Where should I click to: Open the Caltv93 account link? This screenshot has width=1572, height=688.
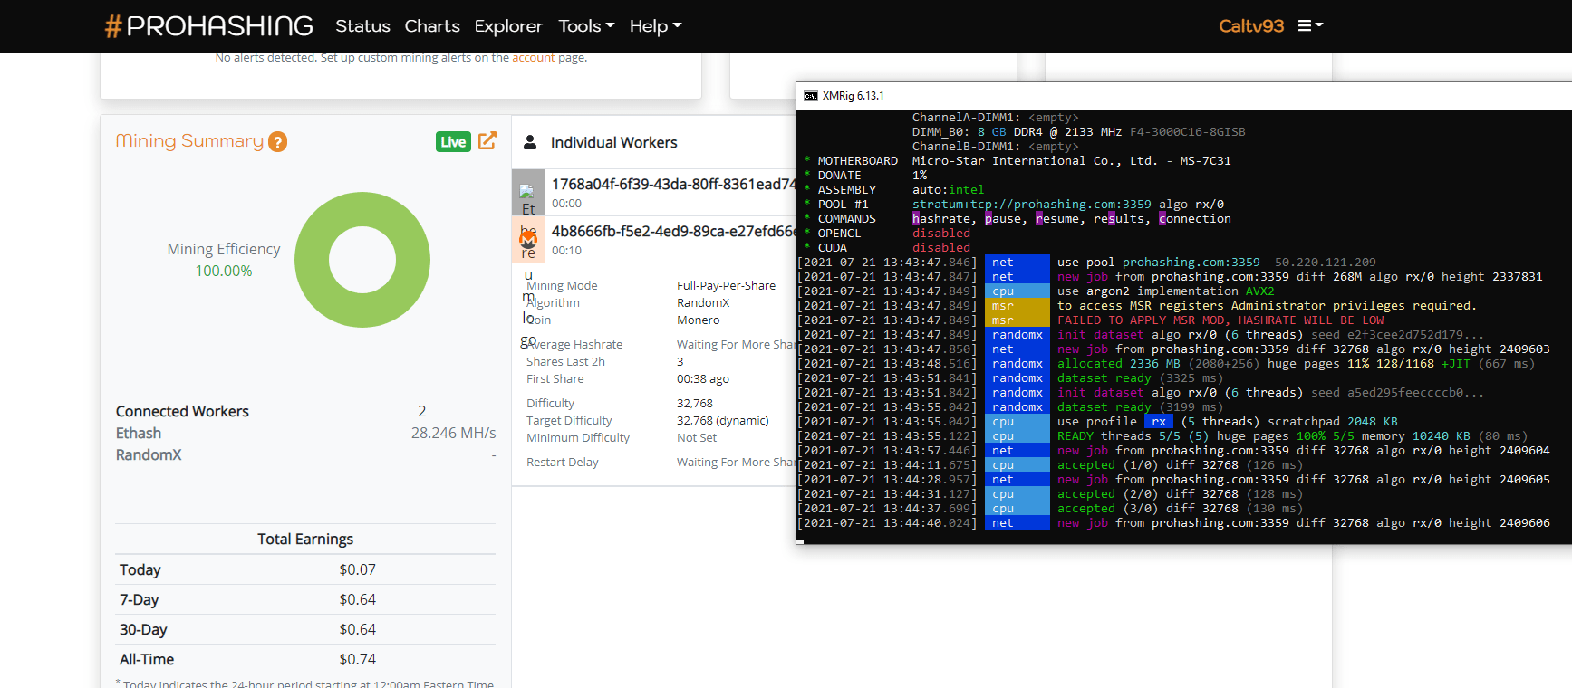point(1251,26)
